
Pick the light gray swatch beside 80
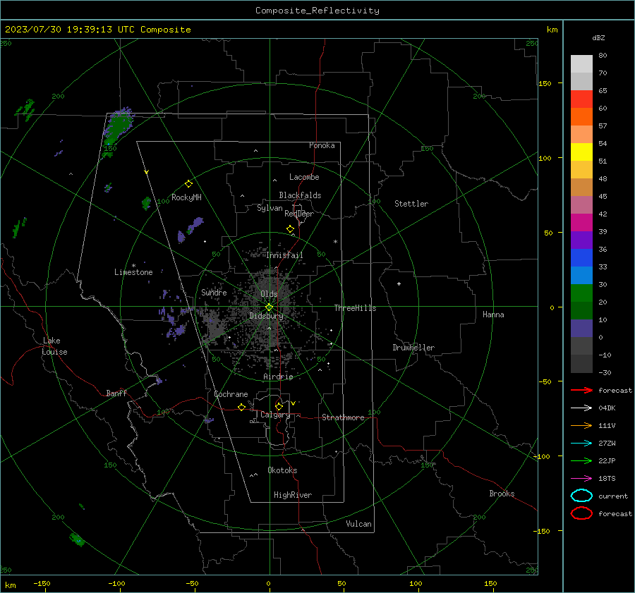(x=581, y=64)
